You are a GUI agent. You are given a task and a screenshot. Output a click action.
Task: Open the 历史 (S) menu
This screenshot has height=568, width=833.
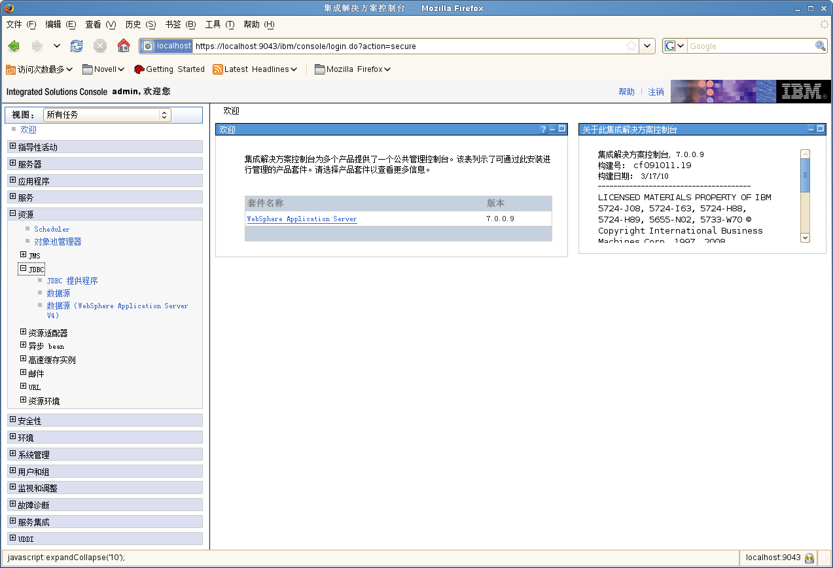tap(141, 24)
